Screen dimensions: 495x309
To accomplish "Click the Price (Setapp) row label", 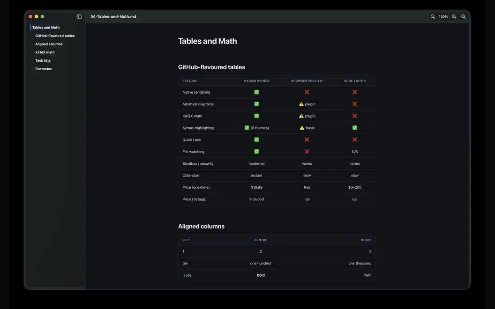I will pyautogui.click(x=195, y=199).
